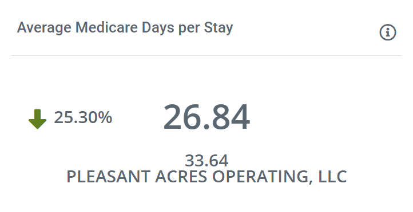Click the word Medicare in the card header
Screen dimensions: 413x212
[106, 27]
